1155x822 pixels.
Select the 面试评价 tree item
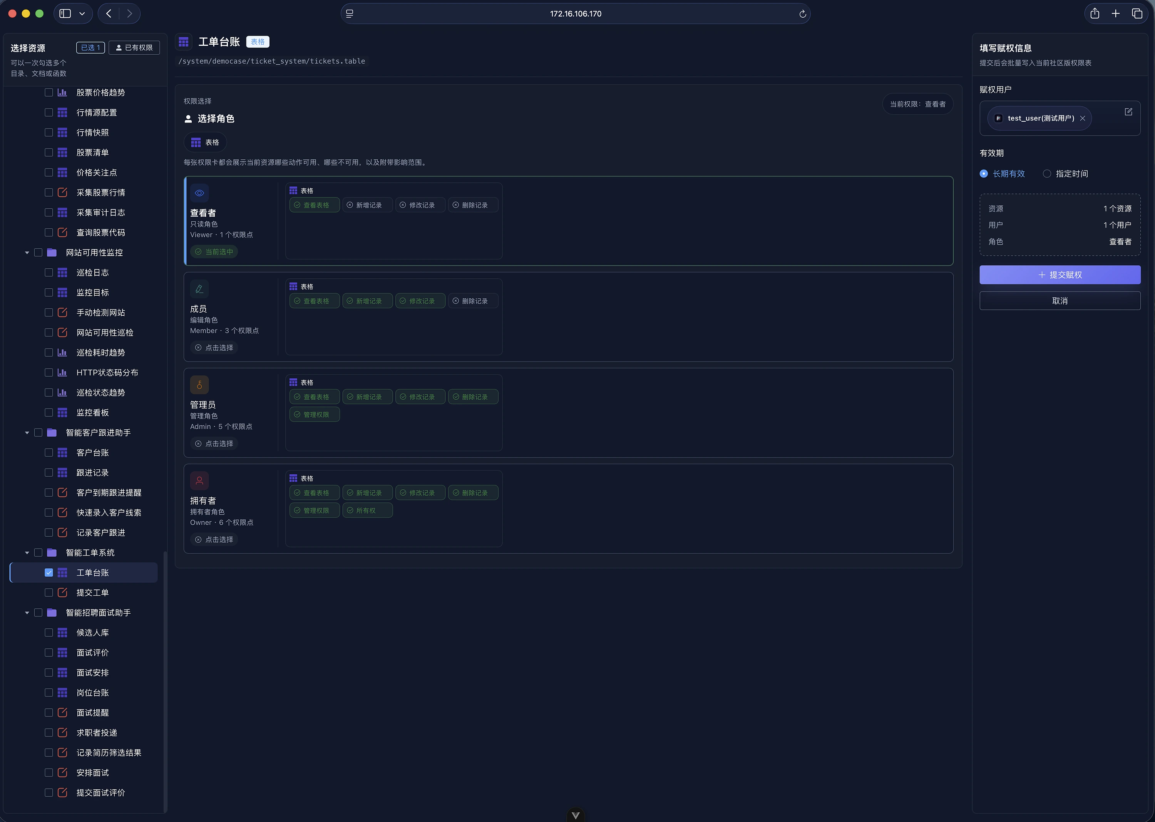click(x=92, y=653)
